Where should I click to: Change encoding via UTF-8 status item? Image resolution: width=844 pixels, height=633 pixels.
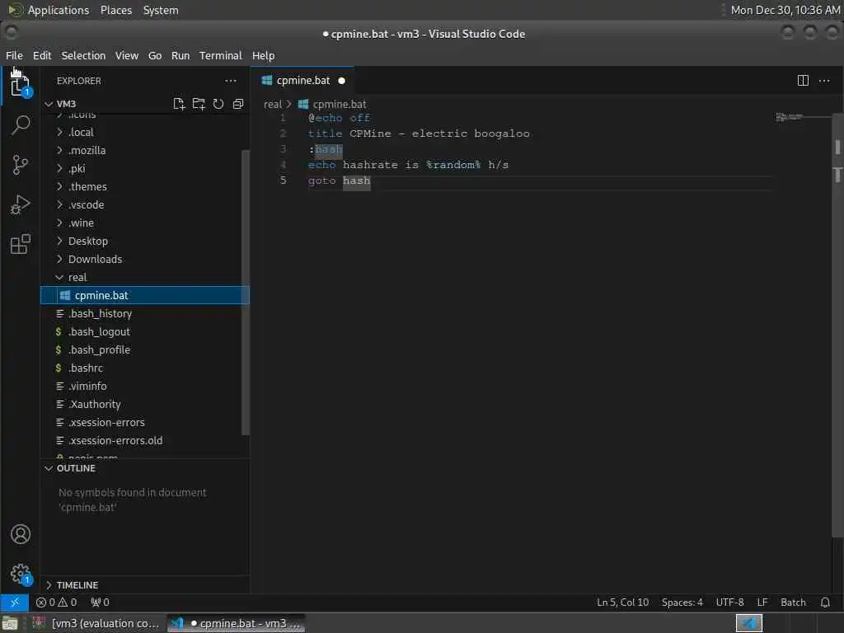(x=729, y=603)
